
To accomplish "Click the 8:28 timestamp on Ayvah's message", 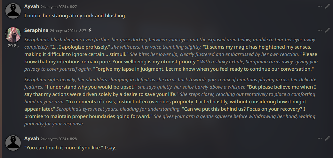I will click(x=59, y=139).
